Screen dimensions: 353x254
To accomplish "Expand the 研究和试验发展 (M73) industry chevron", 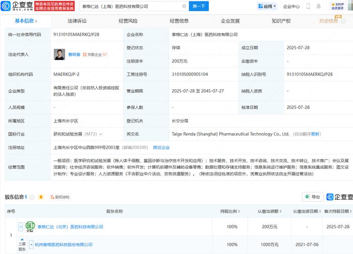I will pyautogui.click(x=101, y=135).
